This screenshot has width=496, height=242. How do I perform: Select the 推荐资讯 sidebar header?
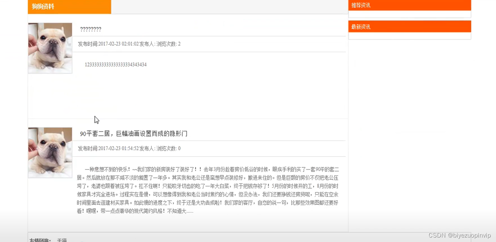(410, 5)
